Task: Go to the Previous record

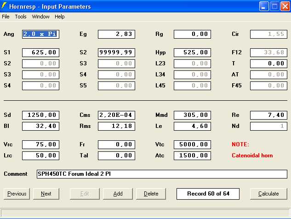Action: coord(17,194)
